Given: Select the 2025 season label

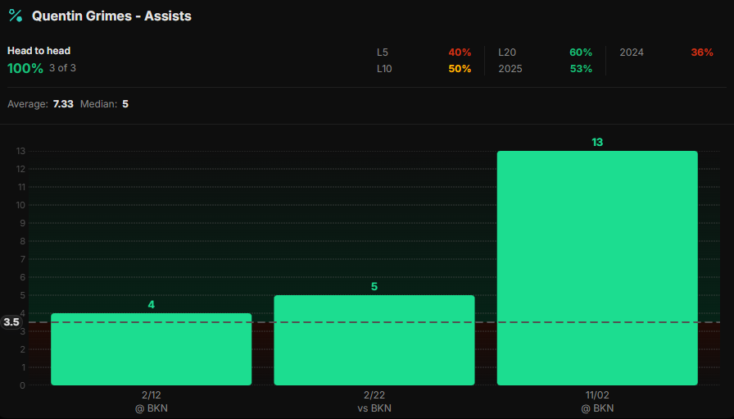Looking at the screenshot, I should pos(510,69).
